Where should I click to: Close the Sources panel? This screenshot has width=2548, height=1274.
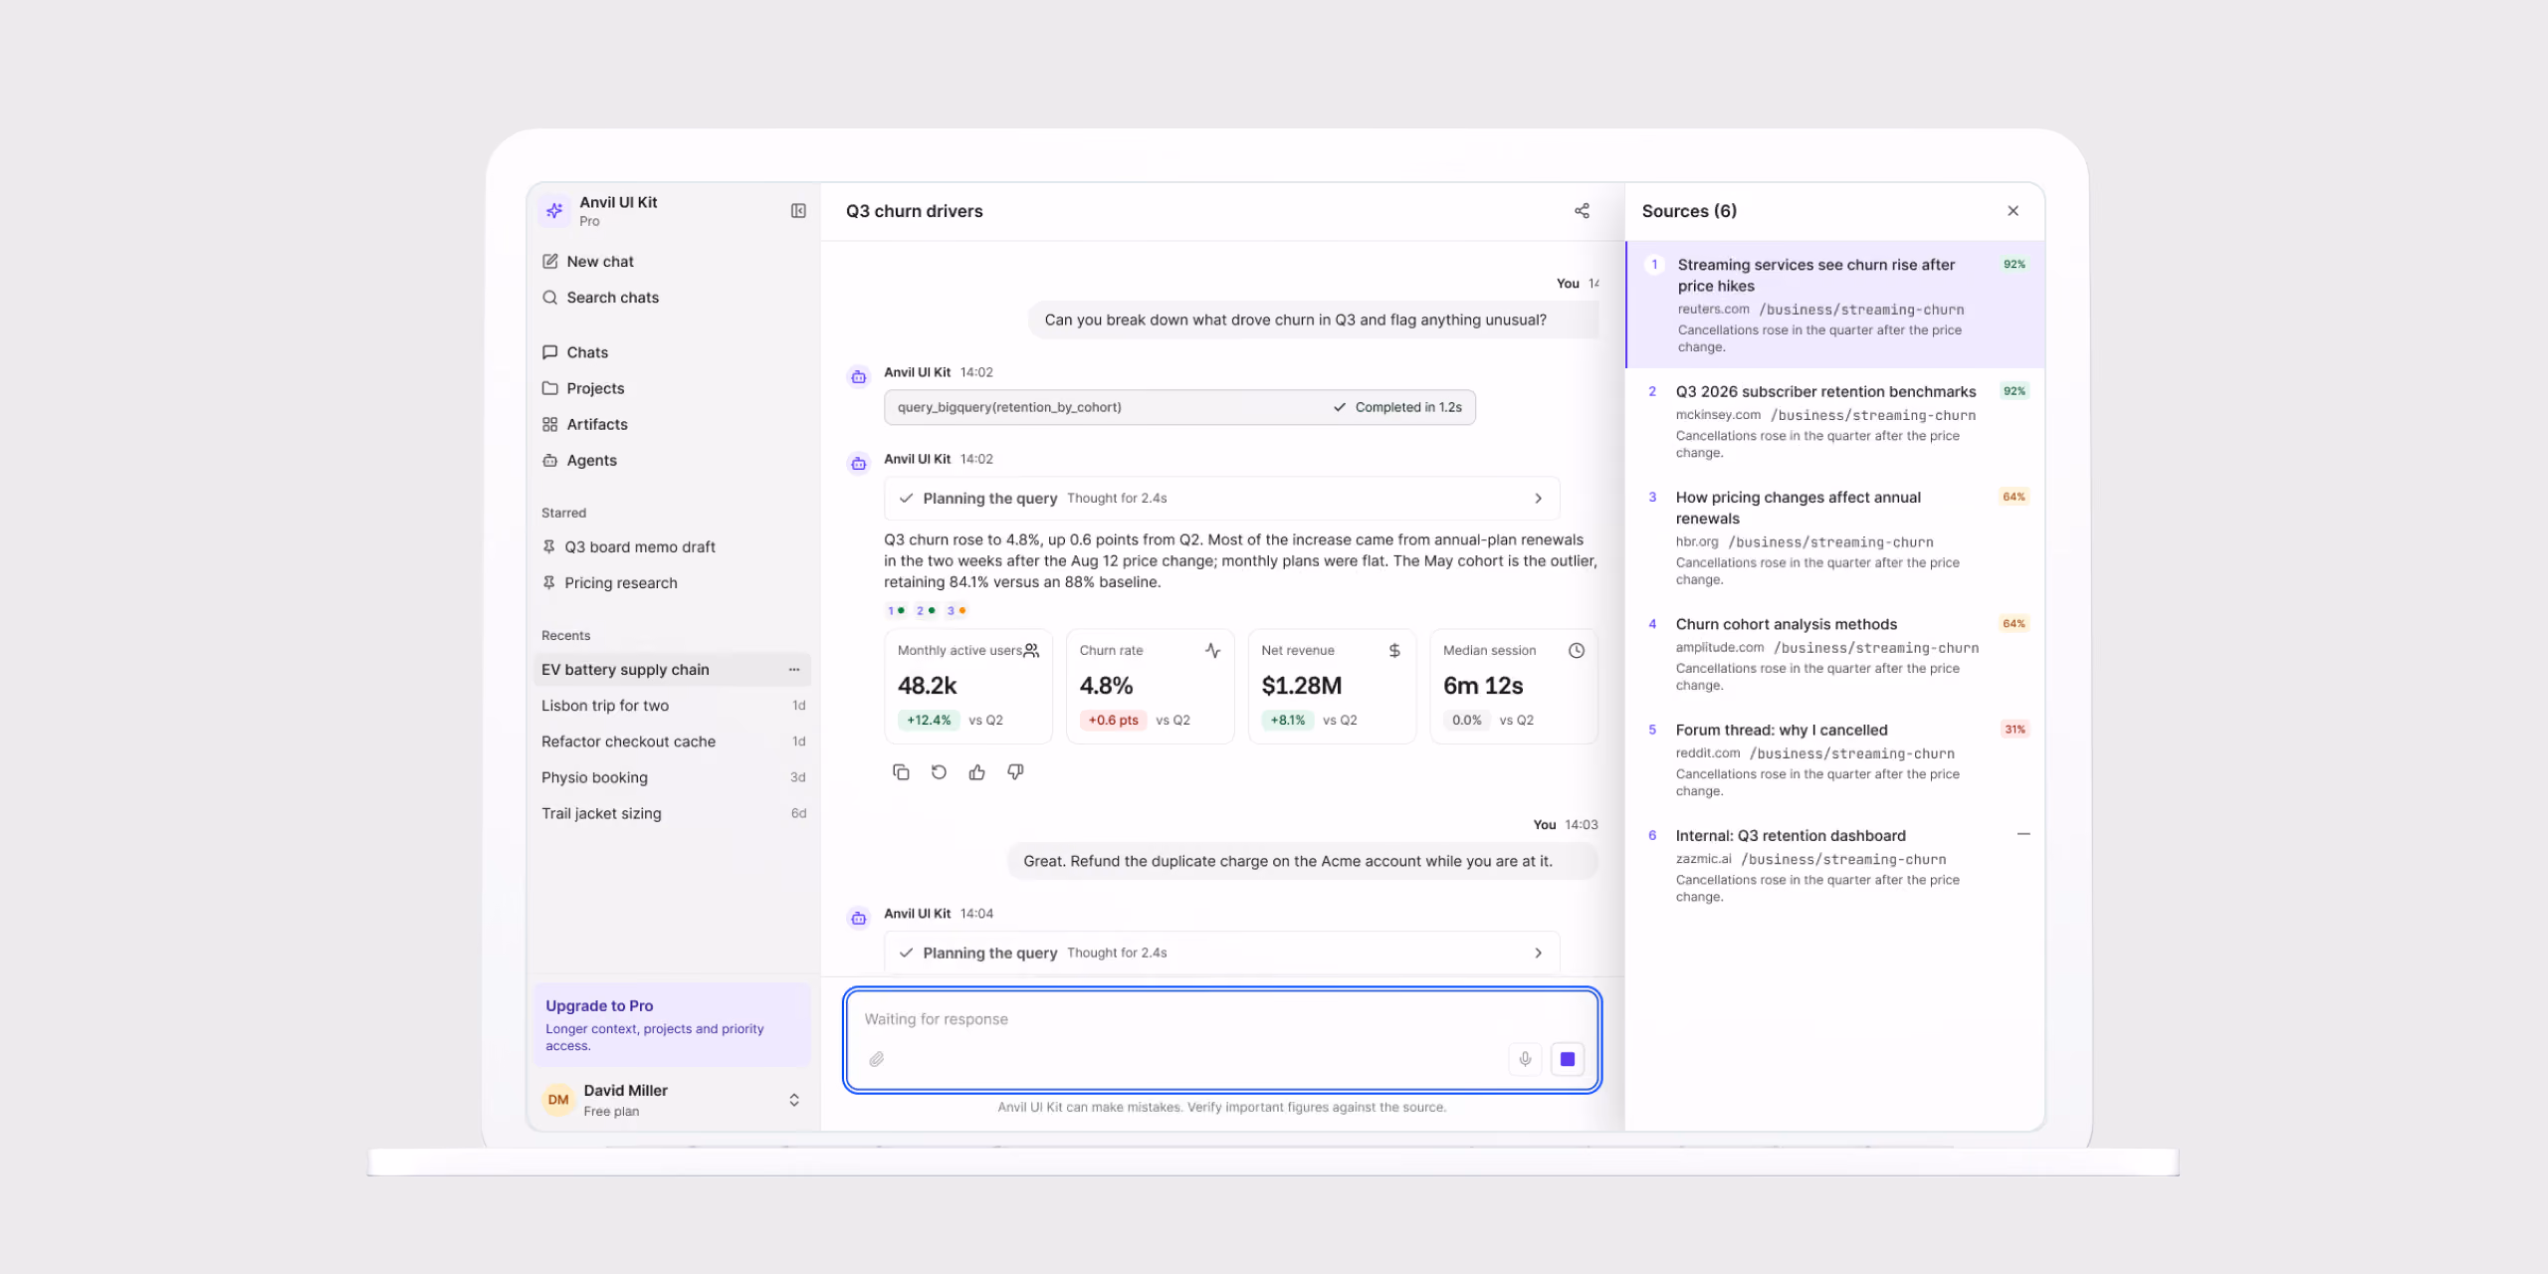pyautogui.click(x=2013, y=211)
